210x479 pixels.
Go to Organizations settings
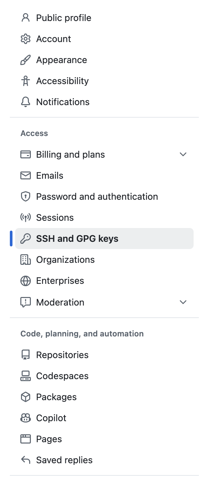[x=65, y=260]
